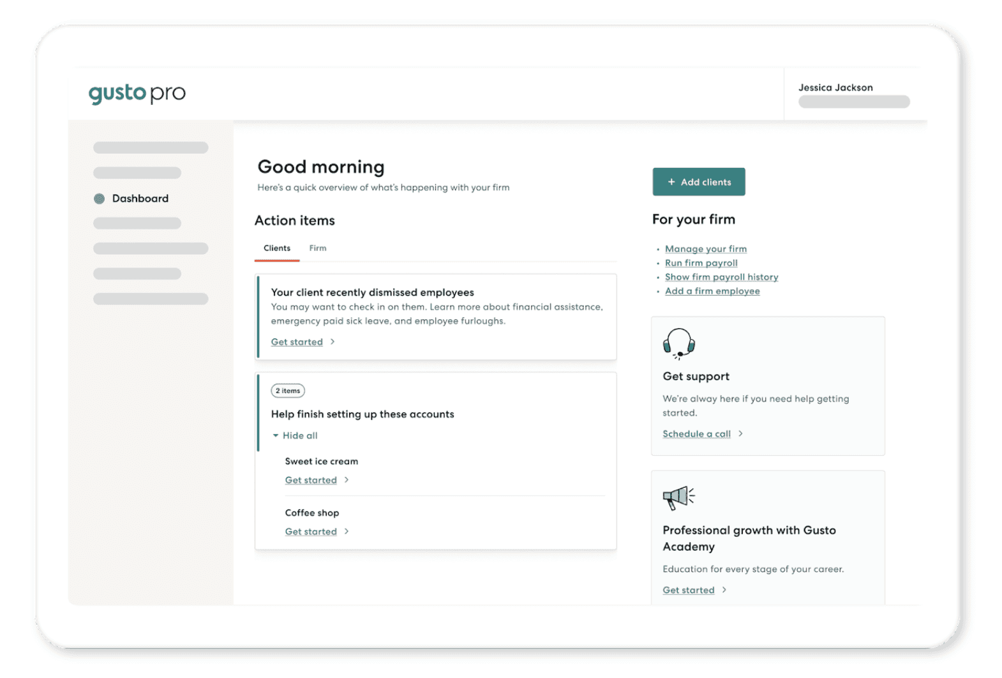This screenshot has width=1002, height=678.
Task: Click the Add a firm employee link
Action: pos(712,291)
